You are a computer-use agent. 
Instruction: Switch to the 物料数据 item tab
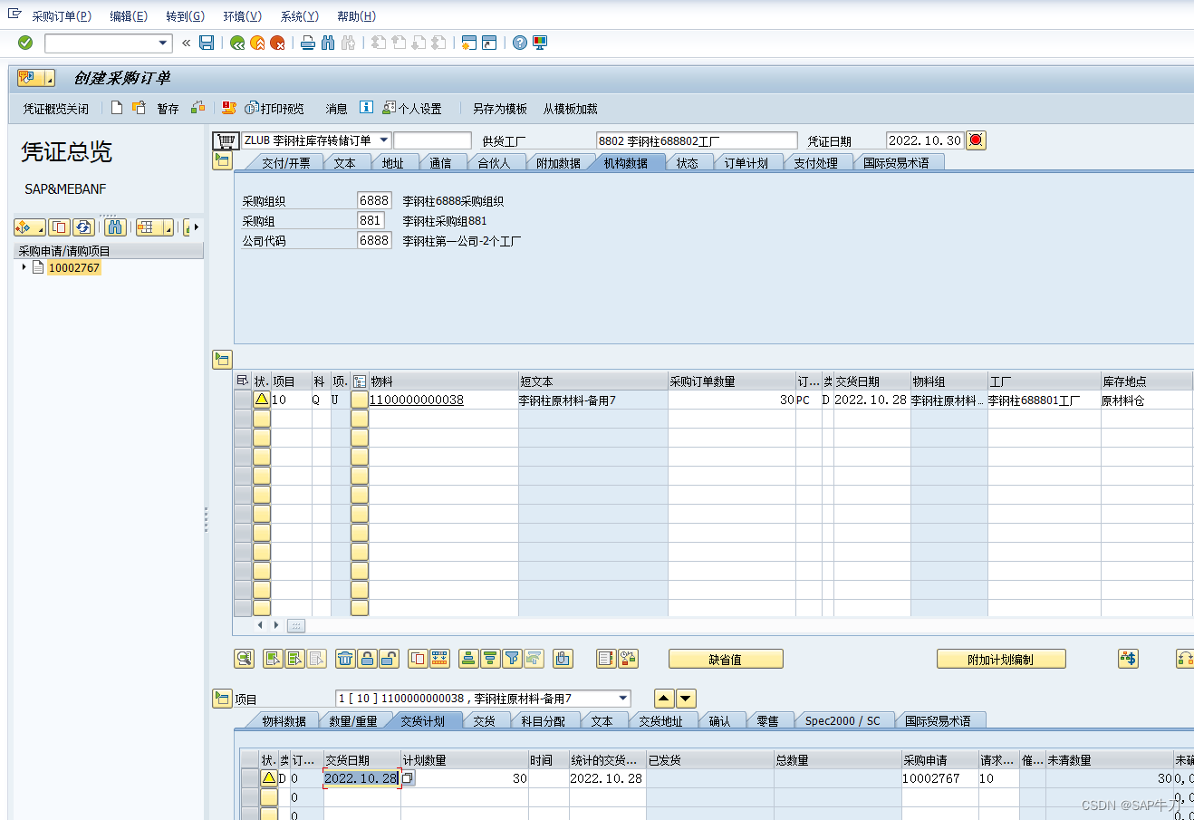[284, 721]
